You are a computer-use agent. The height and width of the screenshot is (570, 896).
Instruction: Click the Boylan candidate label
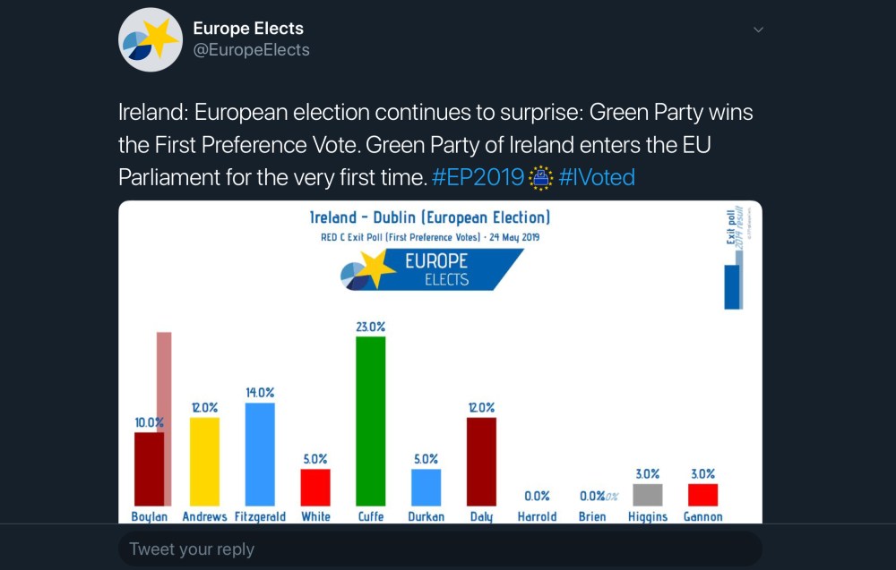(x=149, y=516)
